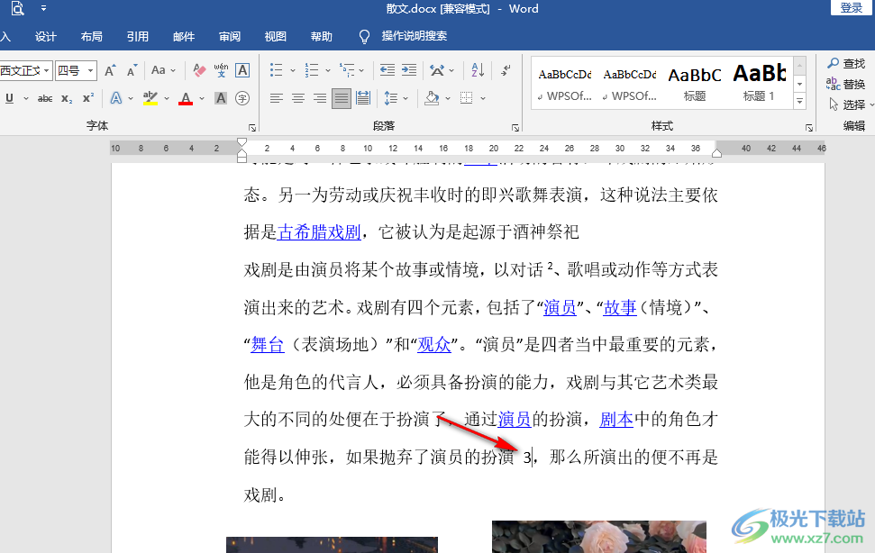875x553 pixels.
Task: Expand the styles gallery more button
Action: [799, 100]
